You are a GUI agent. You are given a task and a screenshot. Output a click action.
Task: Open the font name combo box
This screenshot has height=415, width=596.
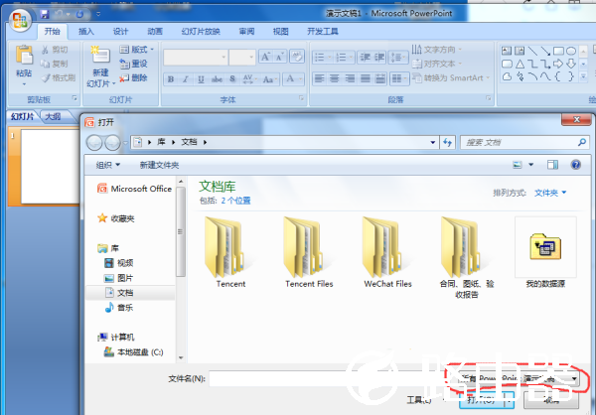[196, 58]
